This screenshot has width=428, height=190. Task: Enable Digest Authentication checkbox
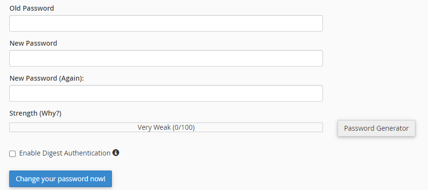coord(13,154)
